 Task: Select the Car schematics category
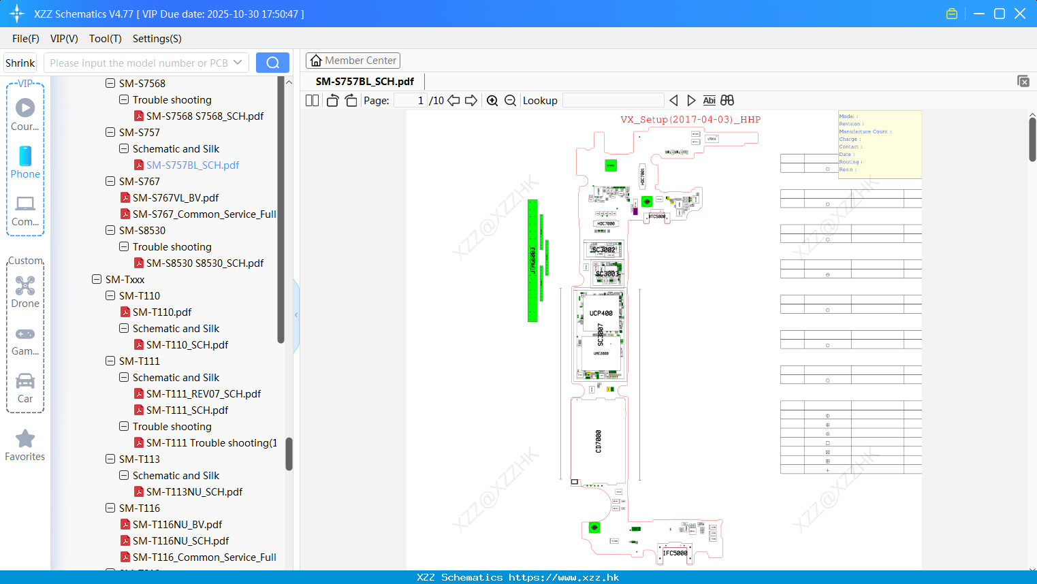click(25, 387)
